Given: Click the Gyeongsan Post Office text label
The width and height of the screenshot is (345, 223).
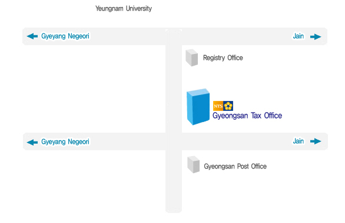Looking at the screenshot, I should click(x=235, y=167).
